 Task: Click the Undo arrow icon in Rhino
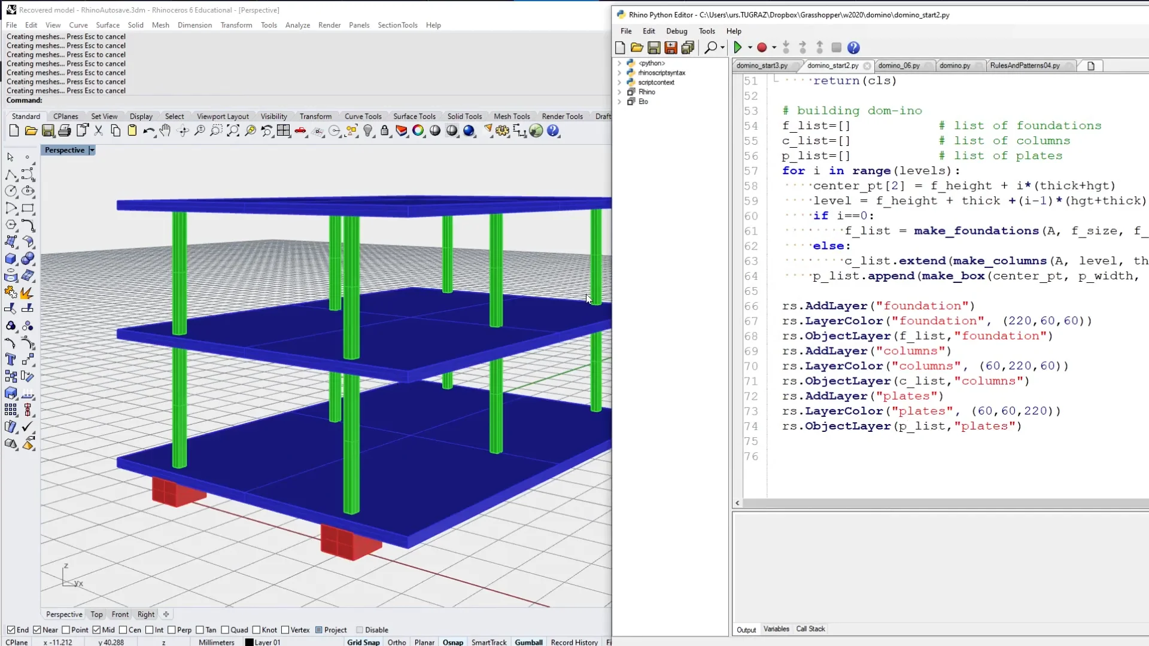click(148, 131)
